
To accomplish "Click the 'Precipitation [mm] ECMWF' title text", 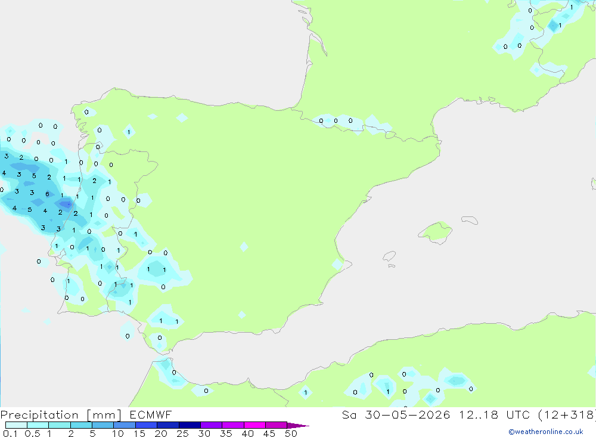I will pyautogui.click(x=86, y=414).
